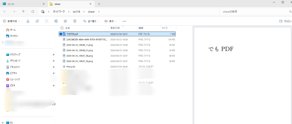Click ネットワーク breadcrumb in address bar

59,12
